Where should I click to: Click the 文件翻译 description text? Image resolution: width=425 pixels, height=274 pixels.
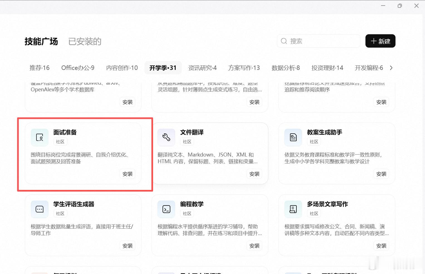pyautogui.click(x=208, y=158)
